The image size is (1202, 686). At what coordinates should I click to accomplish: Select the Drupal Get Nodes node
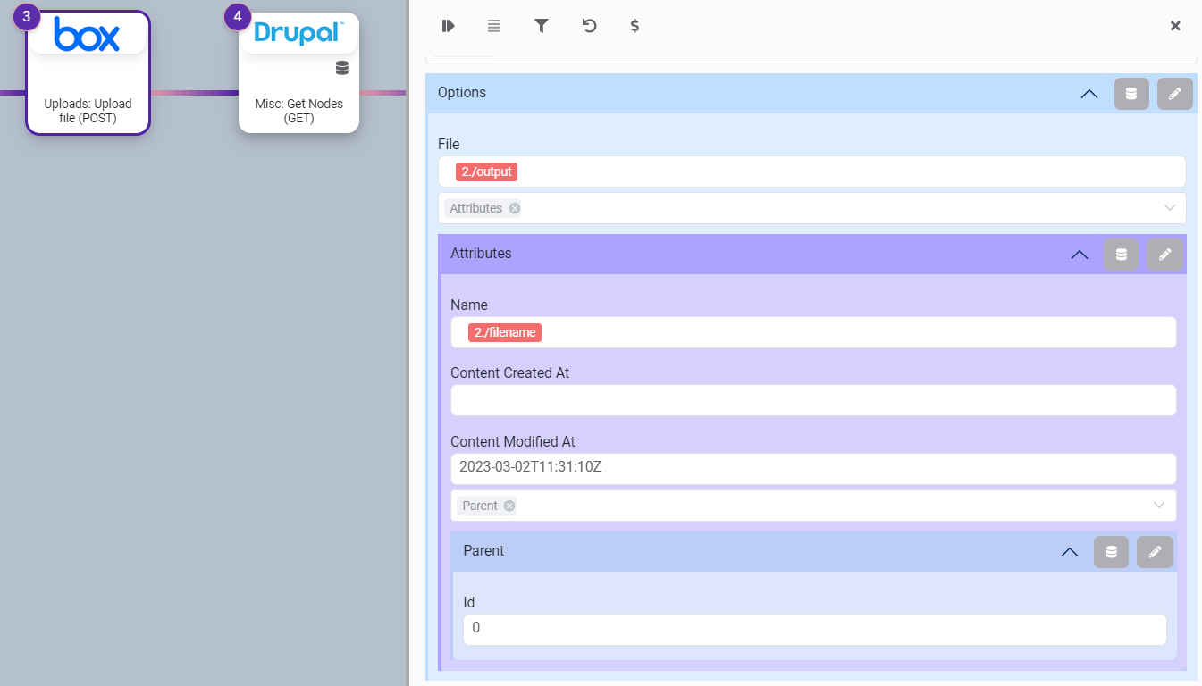298,73
